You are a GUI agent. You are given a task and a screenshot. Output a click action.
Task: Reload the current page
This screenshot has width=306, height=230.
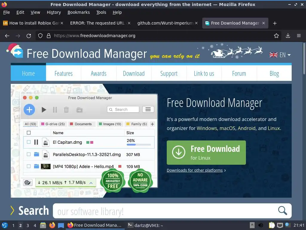point(29,36)
